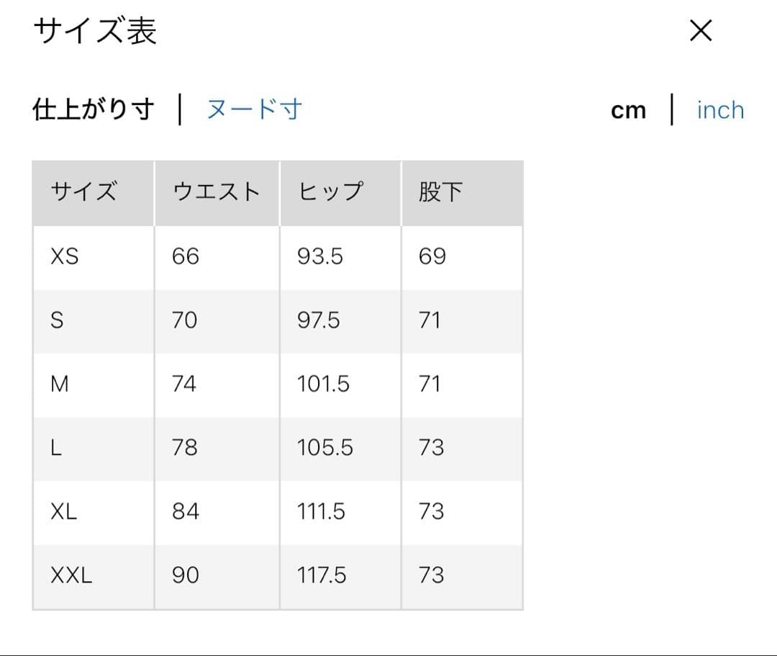Click the サイズ column header
The height and width of the screenshot is (656, 777).
(83, 192)
